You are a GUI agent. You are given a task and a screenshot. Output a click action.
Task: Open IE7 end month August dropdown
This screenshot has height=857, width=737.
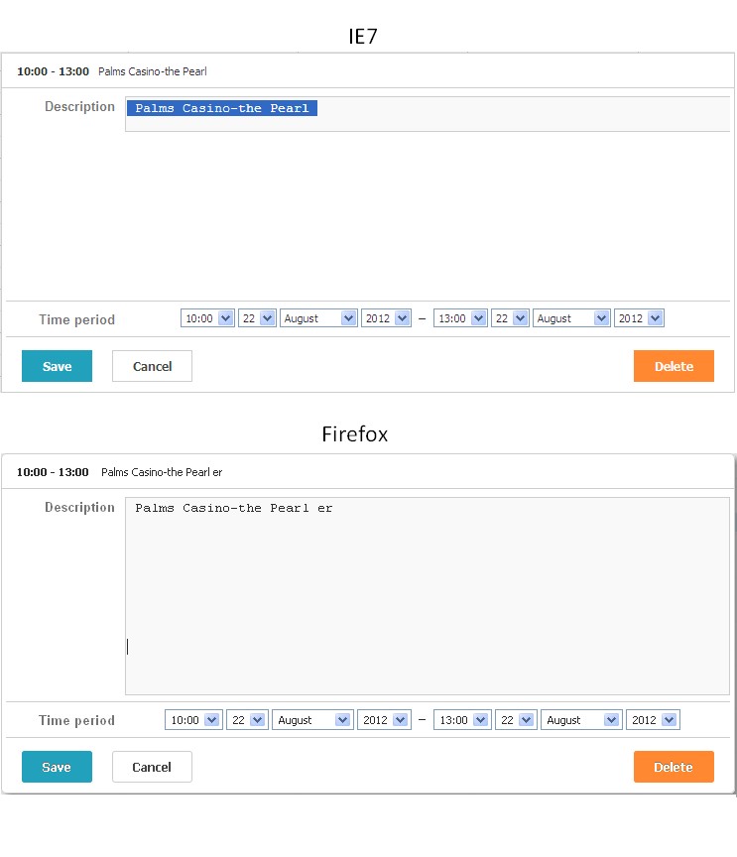click(571, 318)
